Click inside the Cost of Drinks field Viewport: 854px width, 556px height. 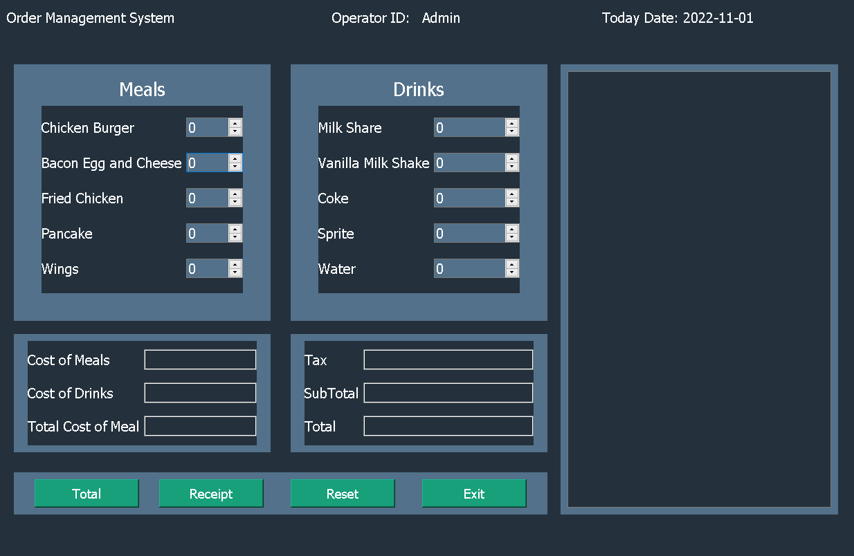(199, 392)
